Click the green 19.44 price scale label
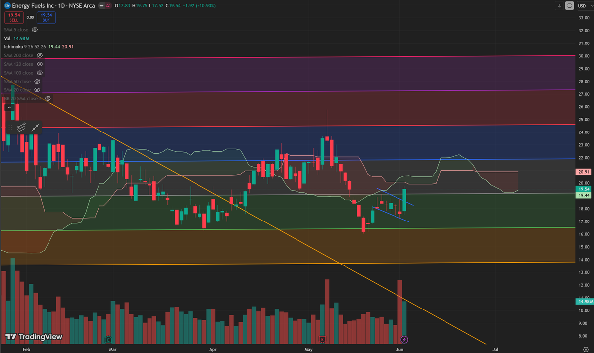This screenshot has width=594, height=353. [x=583, y=195]
